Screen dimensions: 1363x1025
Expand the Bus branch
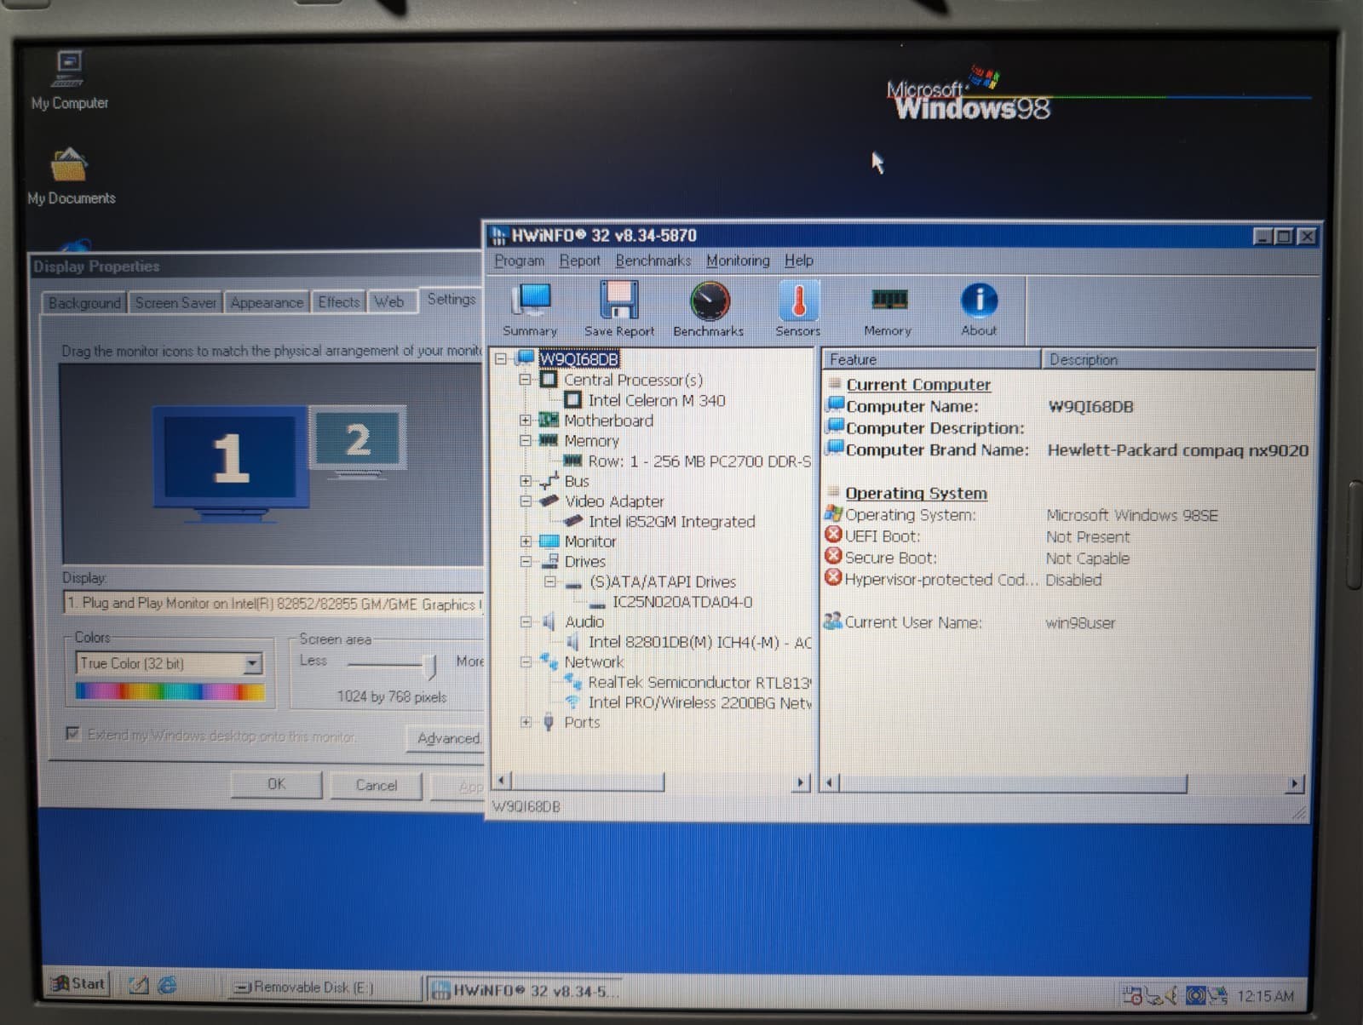tap(526, 480)
